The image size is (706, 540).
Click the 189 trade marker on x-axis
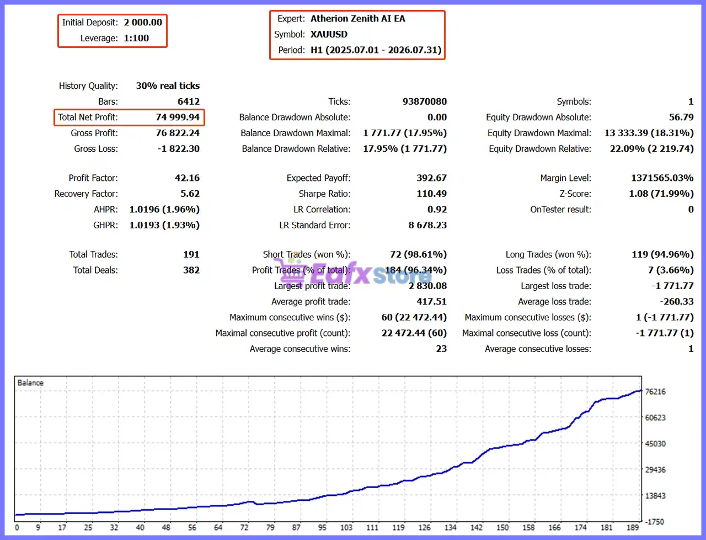pos(633,528)
